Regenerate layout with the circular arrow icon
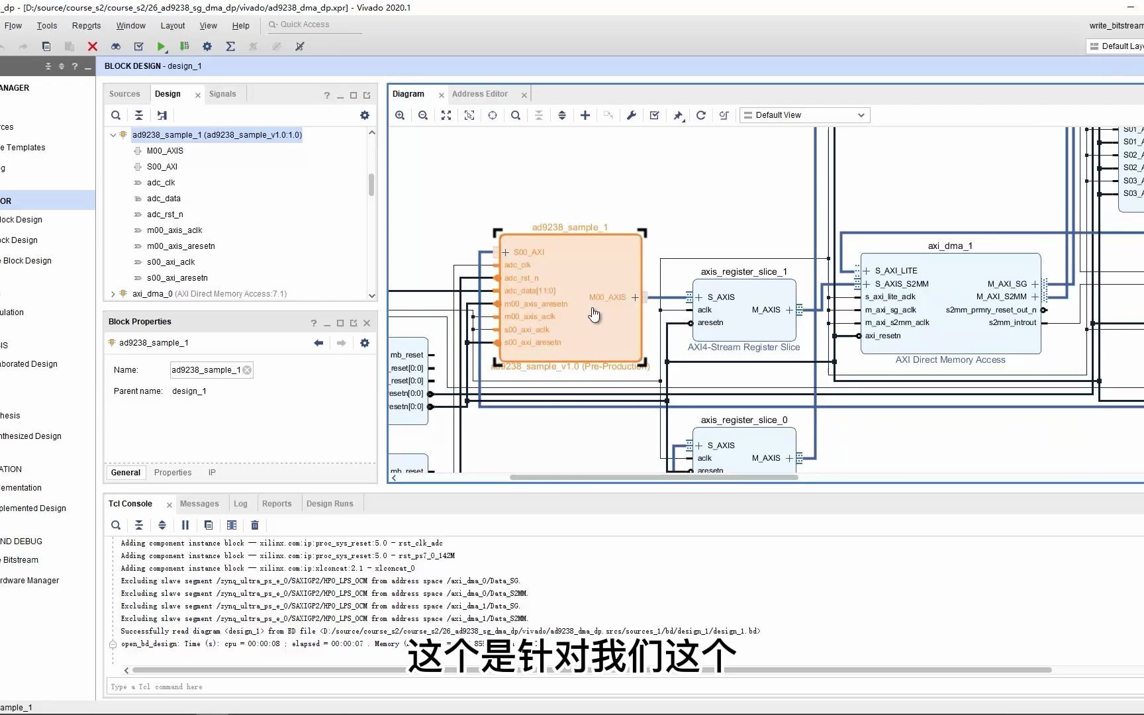Viewport: 1144px width, 715px height. click(x=701, y=115)
